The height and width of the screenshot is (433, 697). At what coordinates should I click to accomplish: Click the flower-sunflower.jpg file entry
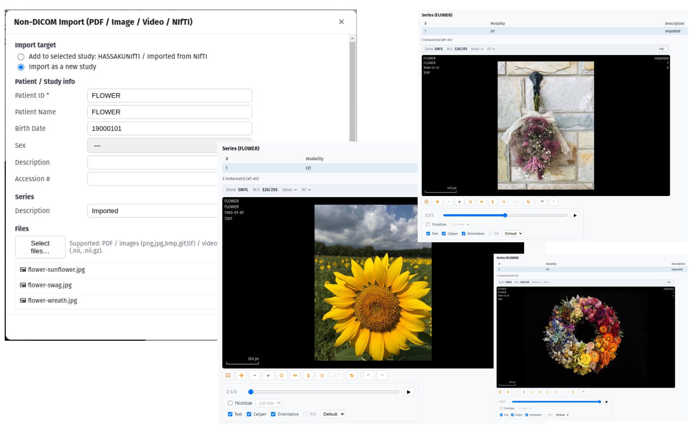117,270
